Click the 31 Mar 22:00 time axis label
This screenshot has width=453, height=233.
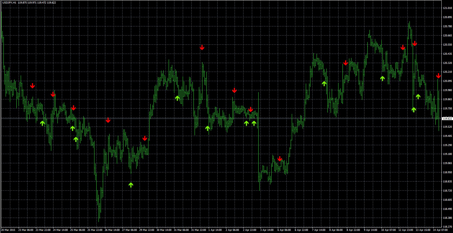point(198,230)
